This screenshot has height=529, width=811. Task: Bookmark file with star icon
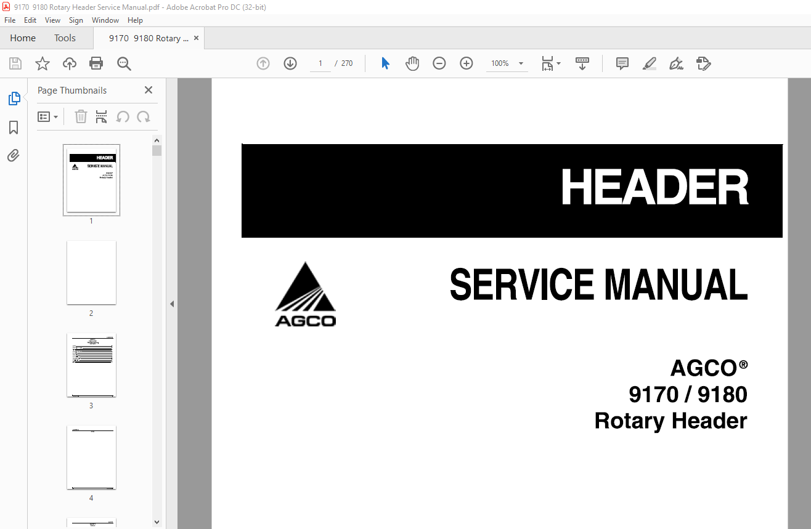[43, 63]
